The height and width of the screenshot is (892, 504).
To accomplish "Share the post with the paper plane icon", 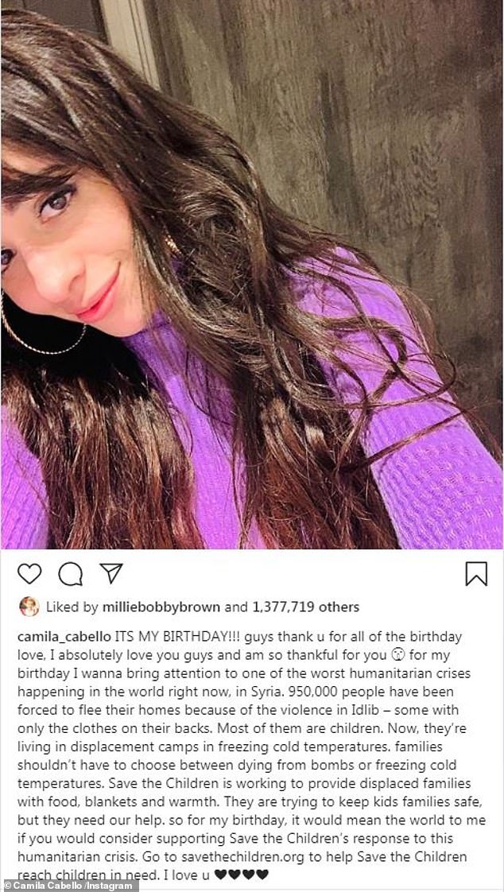I will pyautogui.click(x=111, y=573).
